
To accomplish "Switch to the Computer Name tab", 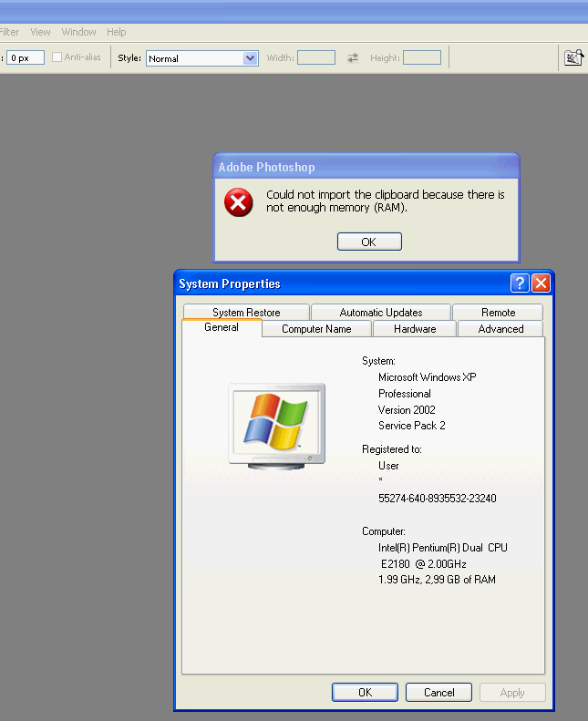I will tap(316, 329).
